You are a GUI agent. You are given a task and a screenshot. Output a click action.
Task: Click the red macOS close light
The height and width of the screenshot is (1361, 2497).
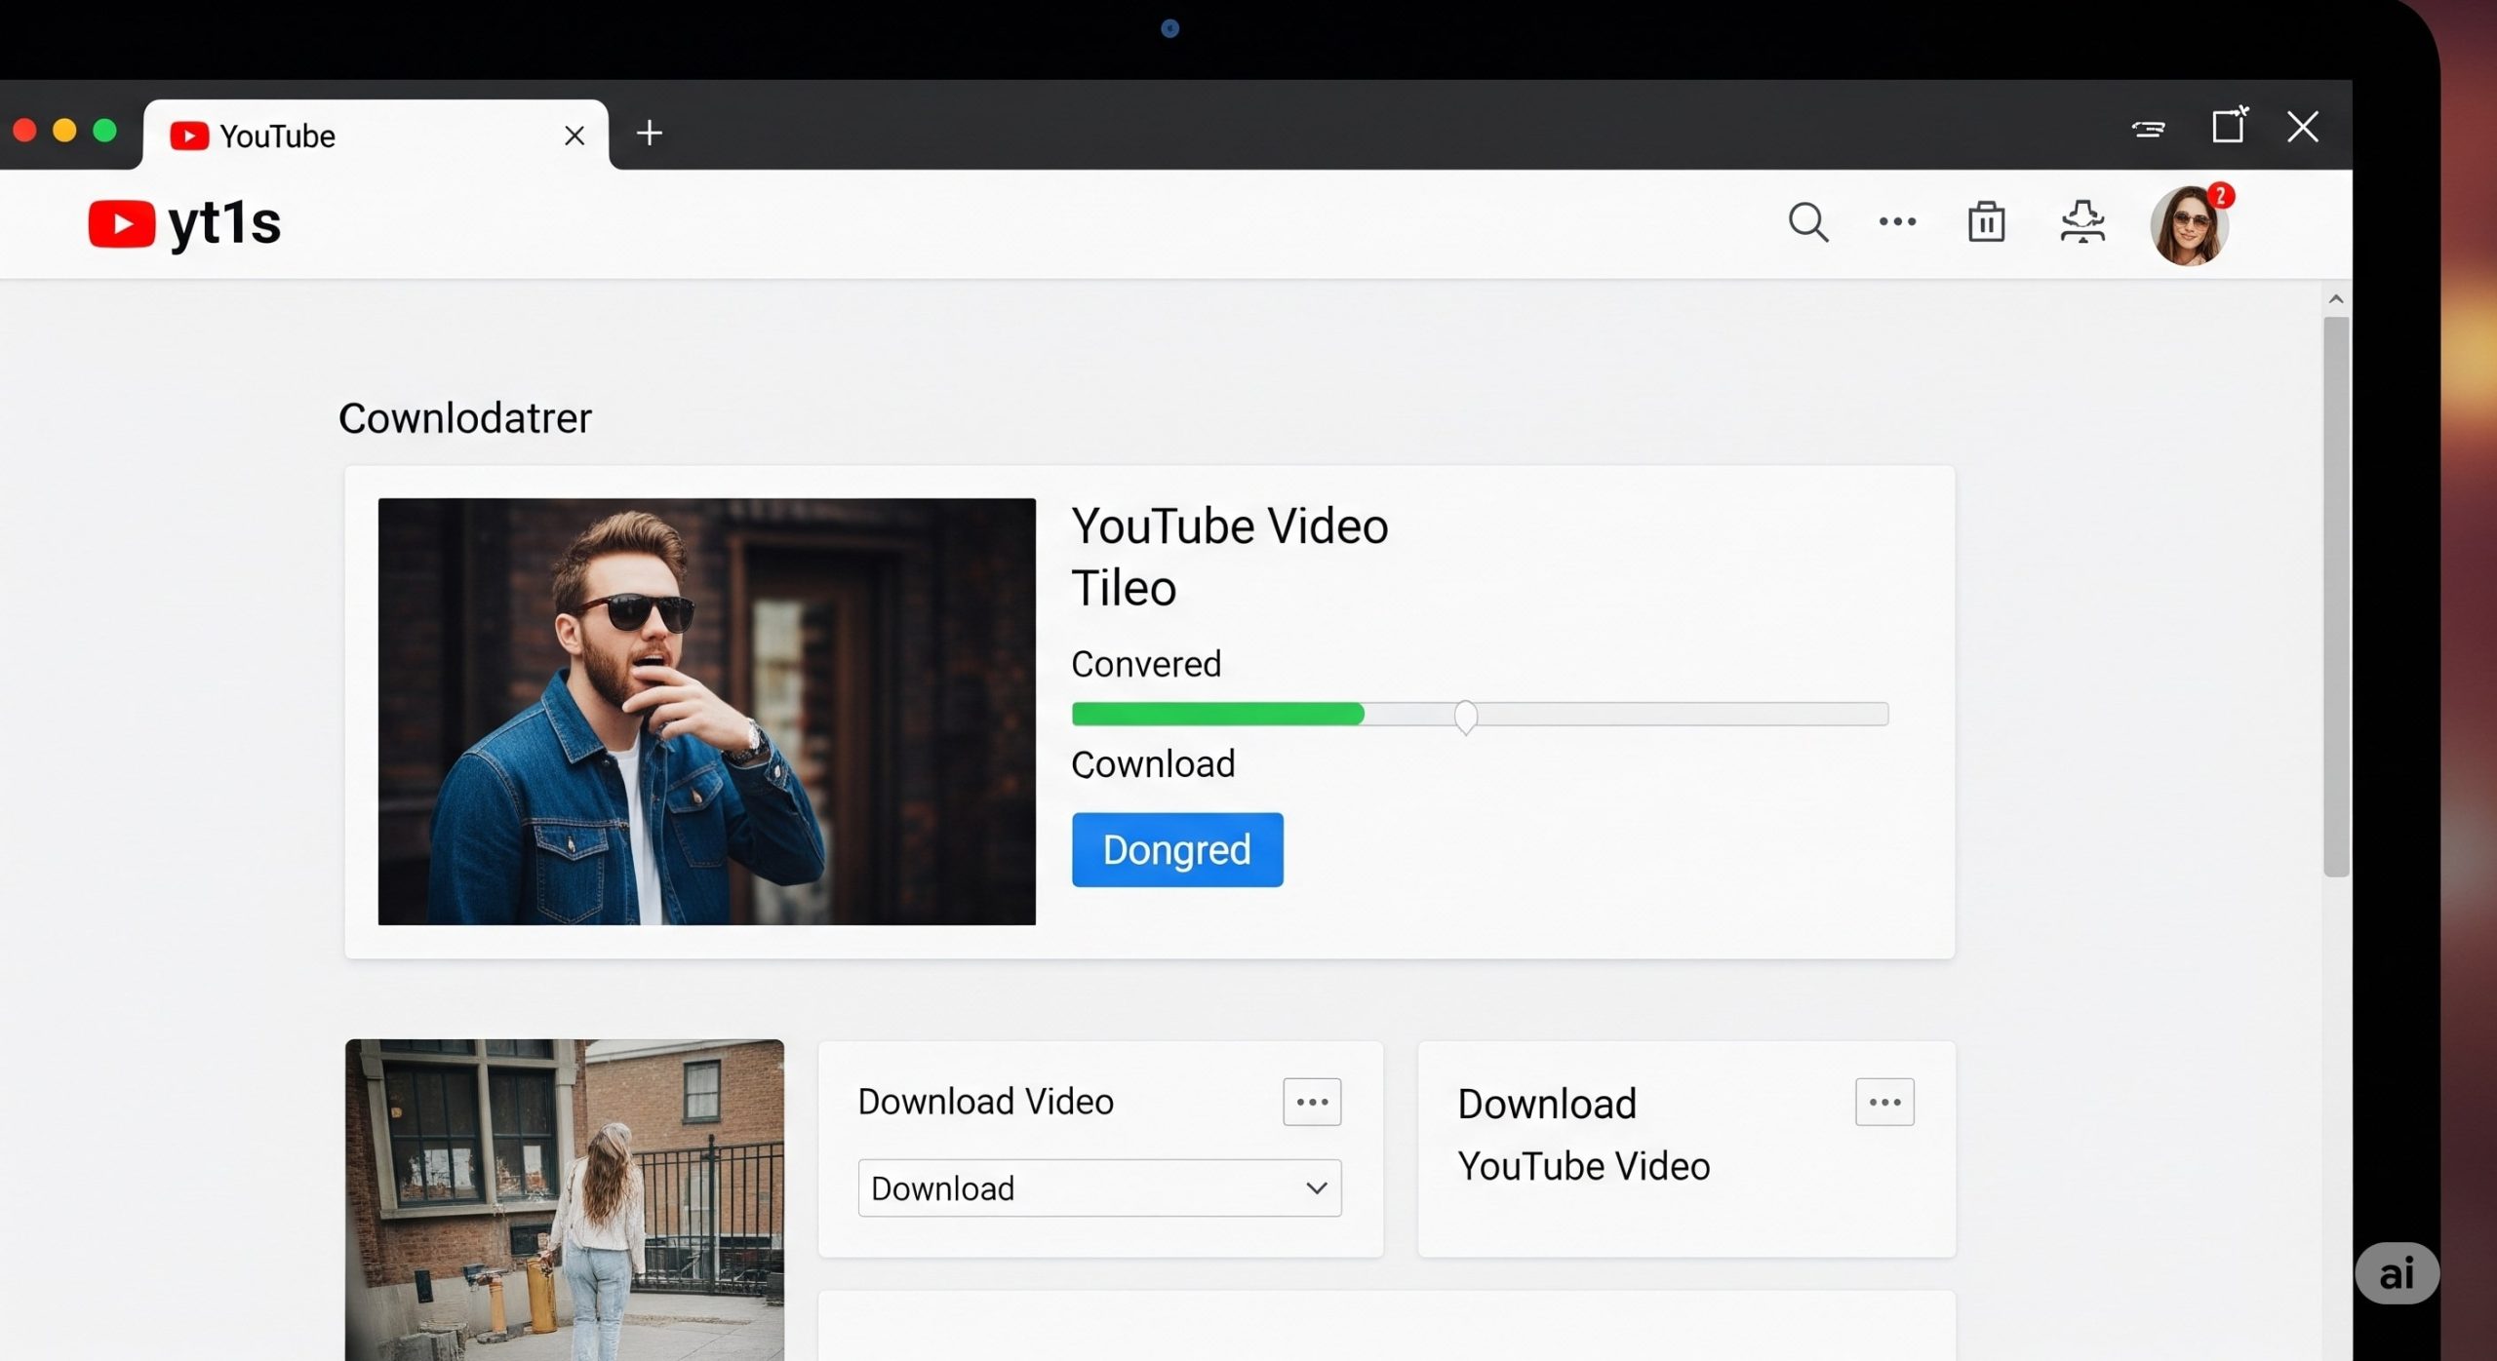[24, 131]
